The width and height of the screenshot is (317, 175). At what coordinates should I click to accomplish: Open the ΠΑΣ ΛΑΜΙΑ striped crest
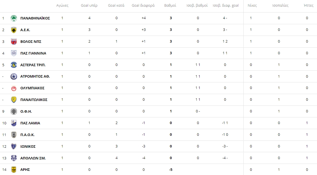(x=14, y=123)
